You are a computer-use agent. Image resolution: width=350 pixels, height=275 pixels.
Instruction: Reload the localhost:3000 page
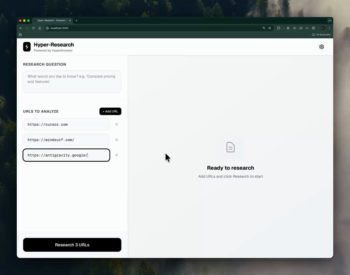[x=33, y=28]
